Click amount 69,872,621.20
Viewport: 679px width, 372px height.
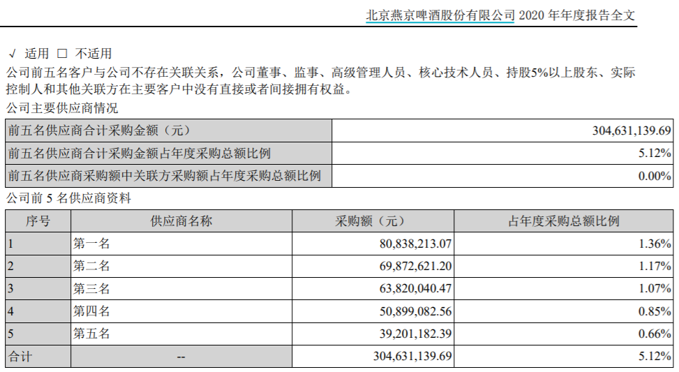(415, 267)
